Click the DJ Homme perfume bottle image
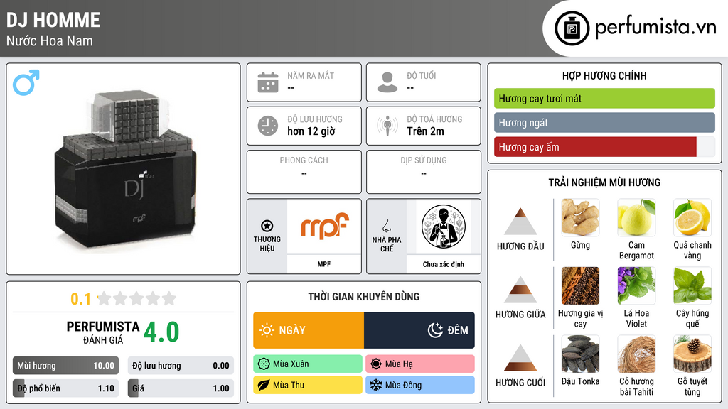728x409 pixels. (x=127, y=170)
